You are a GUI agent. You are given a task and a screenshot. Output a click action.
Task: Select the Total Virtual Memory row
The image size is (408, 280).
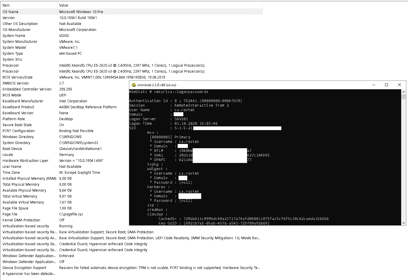pyautogui.click(x=65, y=196)
